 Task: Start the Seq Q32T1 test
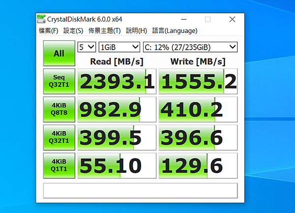click(59, 81)
